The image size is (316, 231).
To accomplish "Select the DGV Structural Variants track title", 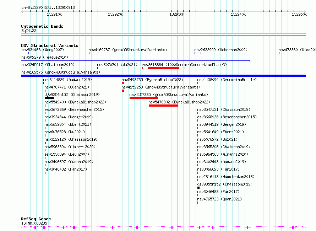I will (x=50, y=45).
